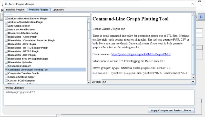Screen dimensions: 205x117
Task: Click description pane scrollbar up arrow
Action: point(193,14)
